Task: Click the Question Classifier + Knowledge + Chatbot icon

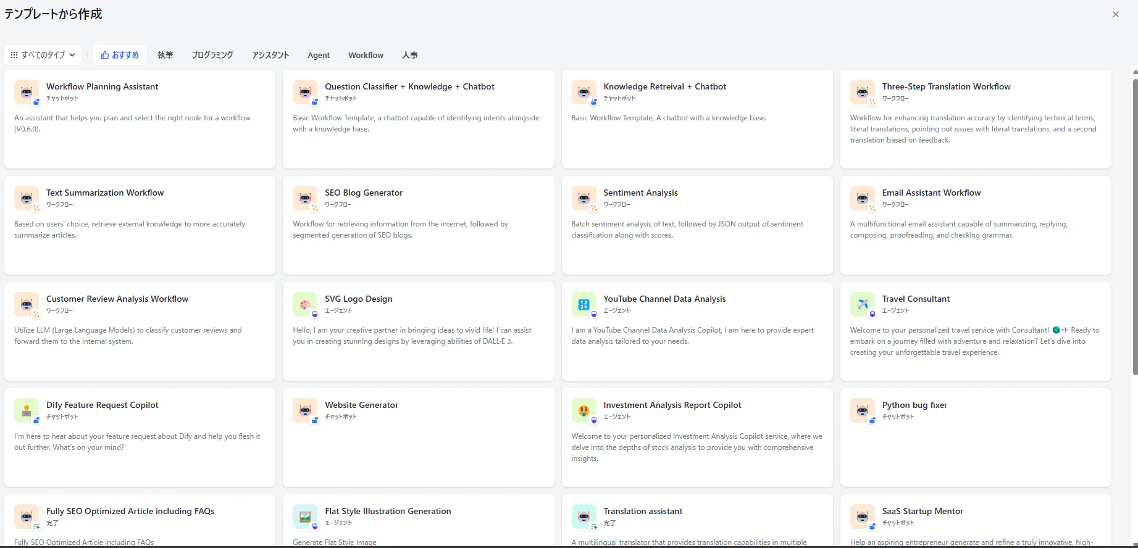Action: click(305, 93)
